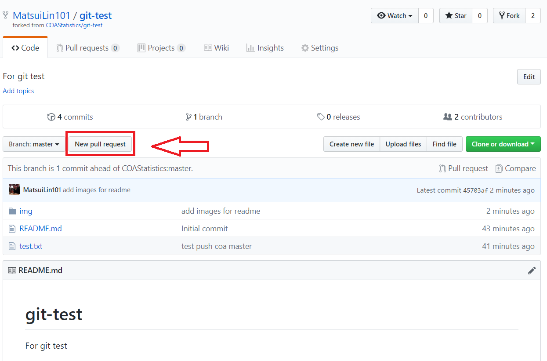The width and height of the screenshot is (547, 361).
Task: Click the fork icon beside the repository name
Action: (5, 15)
